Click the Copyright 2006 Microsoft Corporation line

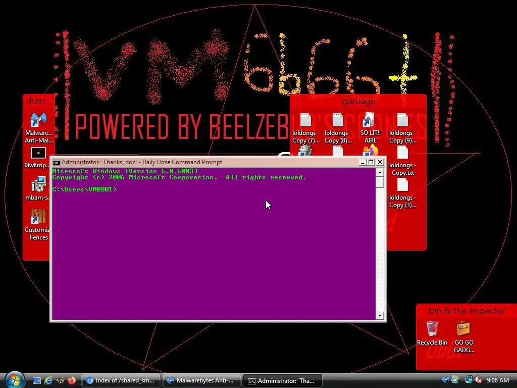(x=179, y=177)
